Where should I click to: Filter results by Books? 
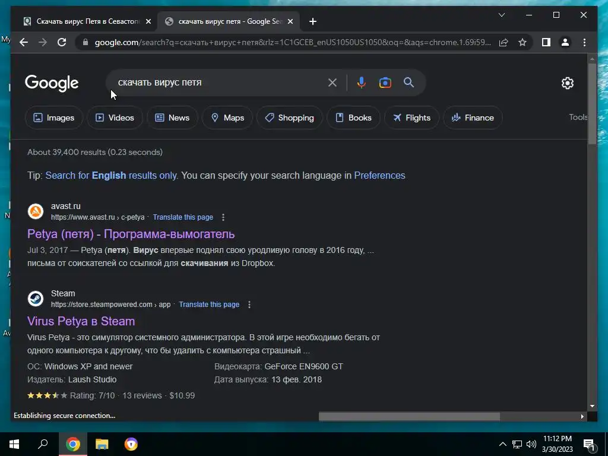(353, 118)
